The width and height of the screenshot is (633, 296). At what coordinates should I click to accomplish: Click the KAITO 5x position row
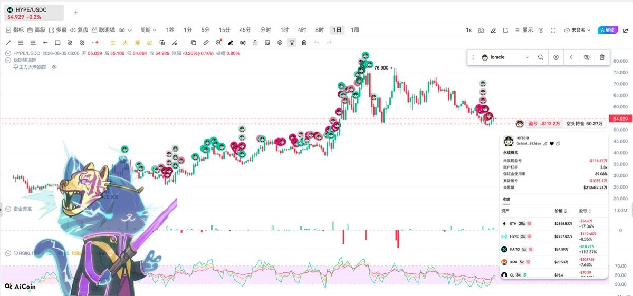tap(554, 249)
